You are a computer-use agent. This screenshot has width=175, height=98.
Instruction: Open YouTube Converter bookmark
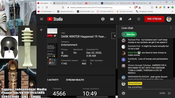tap(125, 11)
